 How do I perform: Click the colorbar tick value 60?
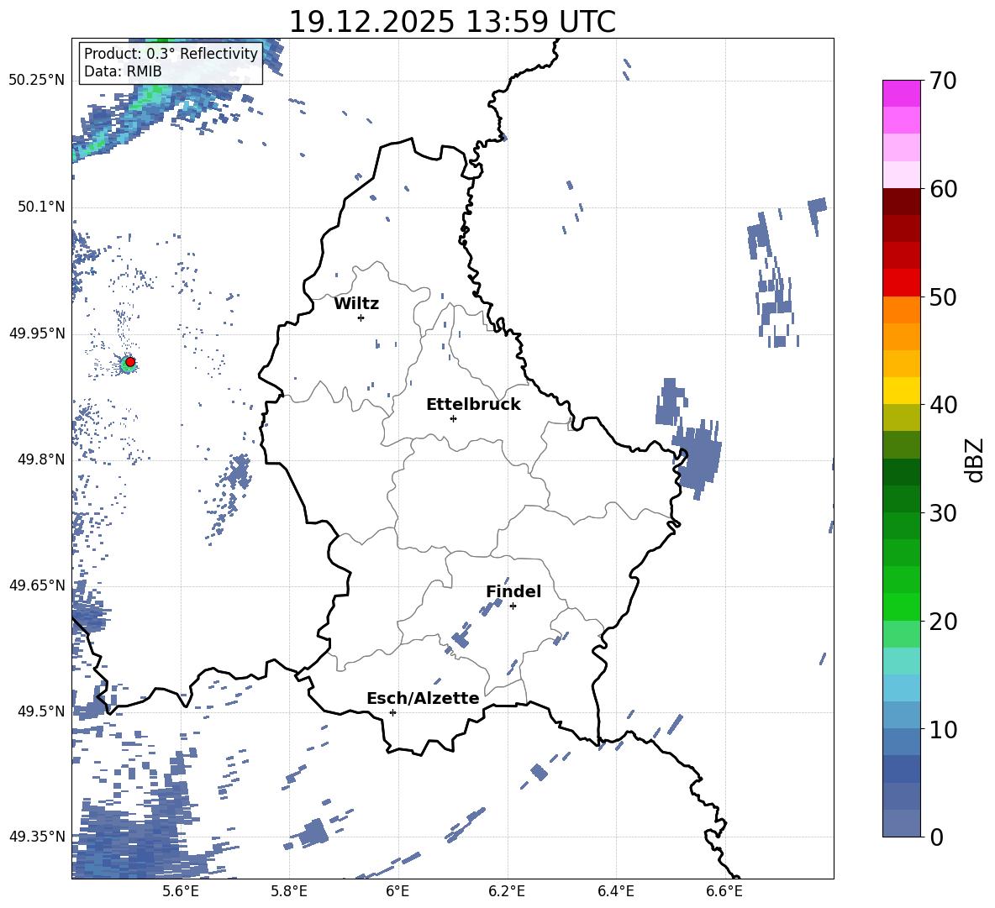point(943,189)
